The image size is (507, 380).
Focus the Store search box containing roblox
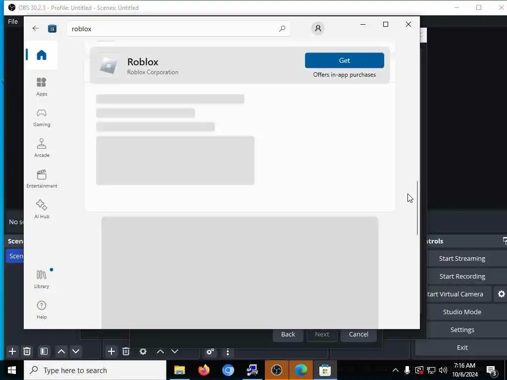178,28
